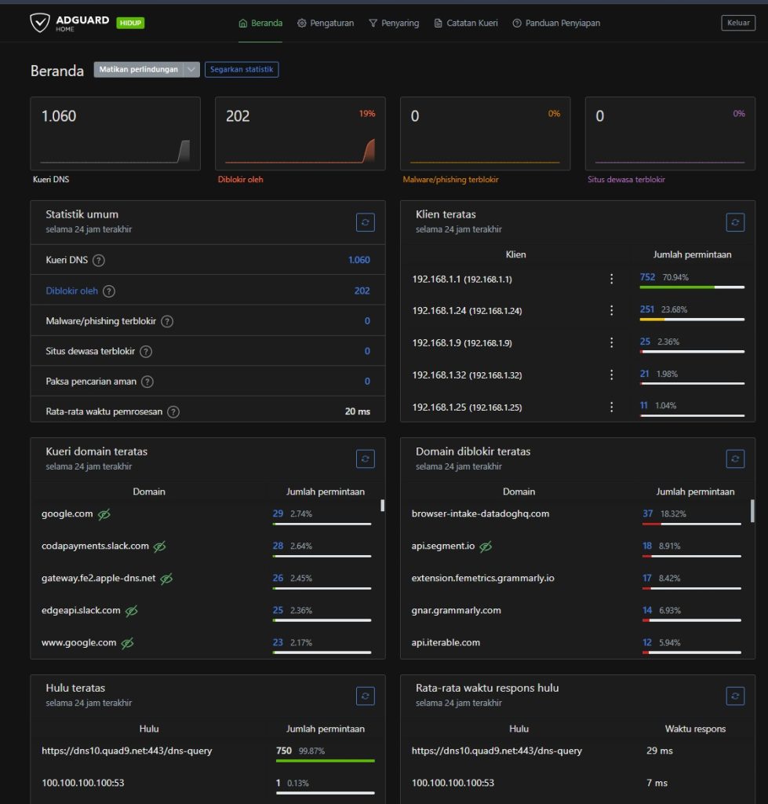Refresh the Hulu teratas panel
The image size is (768, 804).
click(x=366, y=696)
